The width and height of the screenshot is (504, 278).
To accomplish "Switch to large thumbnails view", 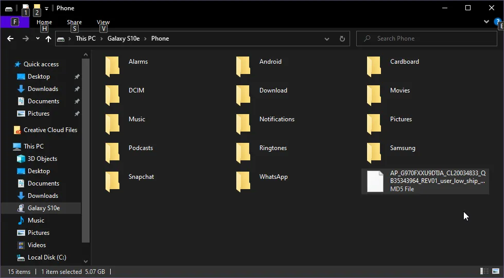I will [495, 271].
